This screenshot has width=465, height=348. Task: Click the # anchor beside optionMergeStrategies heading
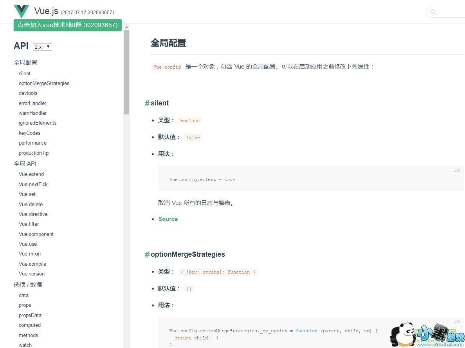tap(147, 254)
